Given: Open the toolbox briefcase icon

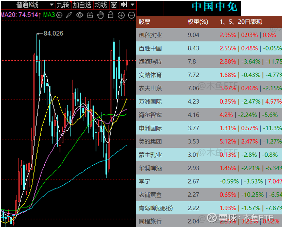Looking at the screenshot, I should click(x=90, y=15).
